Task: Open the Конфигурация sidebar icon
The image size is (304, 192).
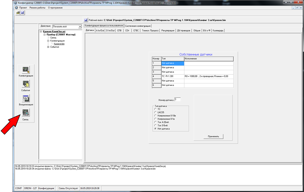Action: tap(26, 69)
